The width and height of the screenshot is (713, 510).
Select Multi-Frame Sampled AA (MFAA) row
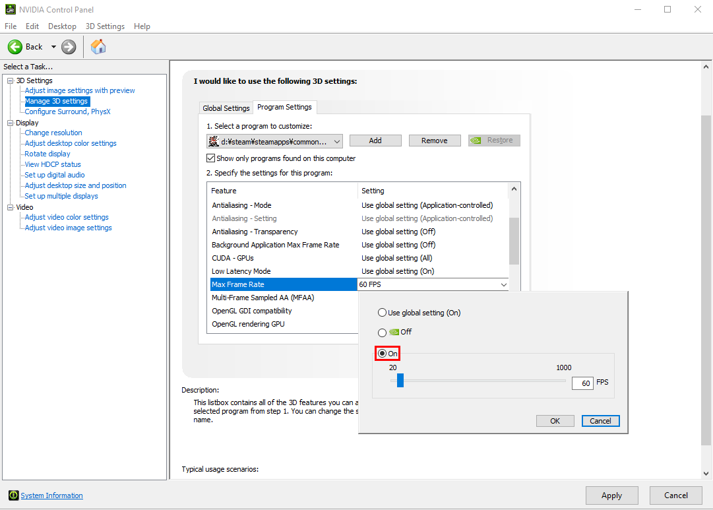coord(284,298)
